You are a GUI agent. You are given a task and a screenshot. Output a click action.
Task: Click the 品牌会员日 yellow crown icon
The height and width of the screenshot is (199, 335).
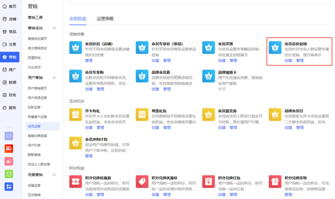275,114
